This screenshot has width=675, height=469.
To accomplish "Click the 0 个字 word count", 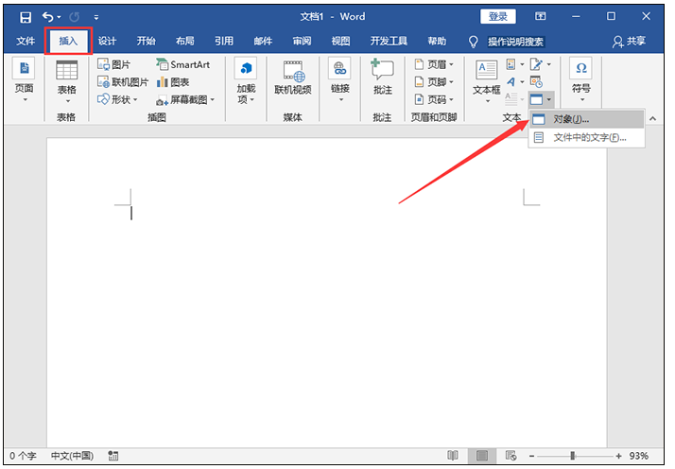I will (x=23, y=456).
